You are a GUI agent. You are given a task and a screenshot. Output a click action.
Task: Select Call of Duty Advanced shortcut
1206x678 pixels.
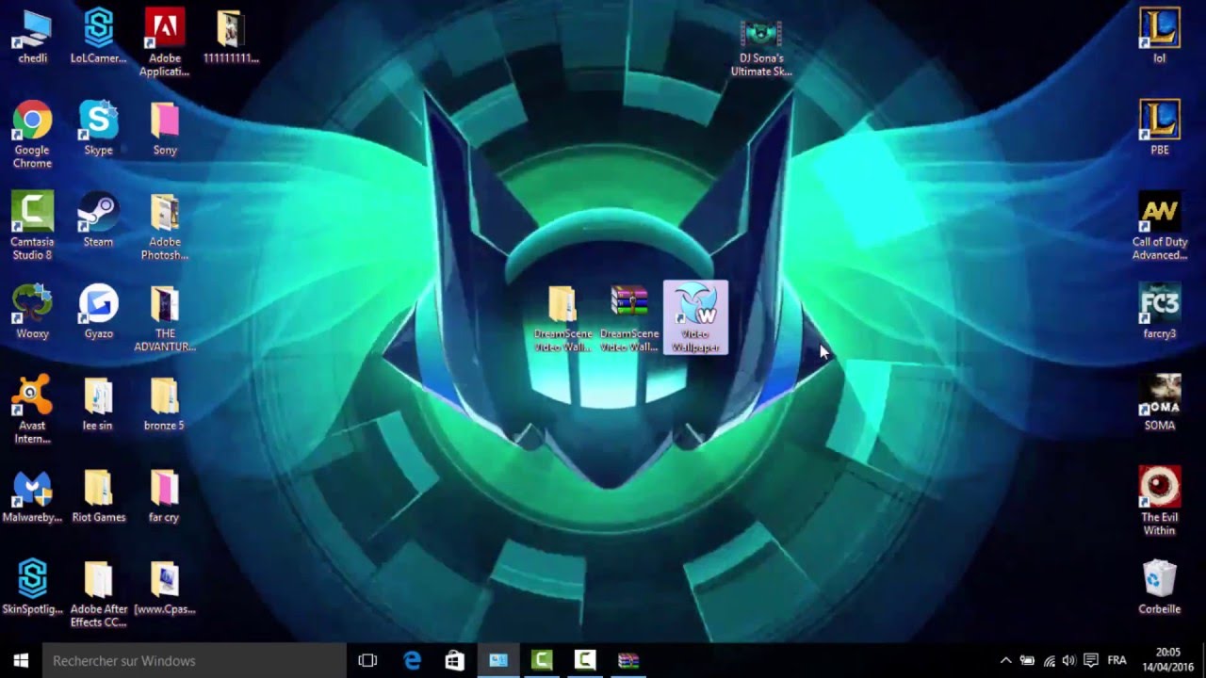click(1160, 227)
